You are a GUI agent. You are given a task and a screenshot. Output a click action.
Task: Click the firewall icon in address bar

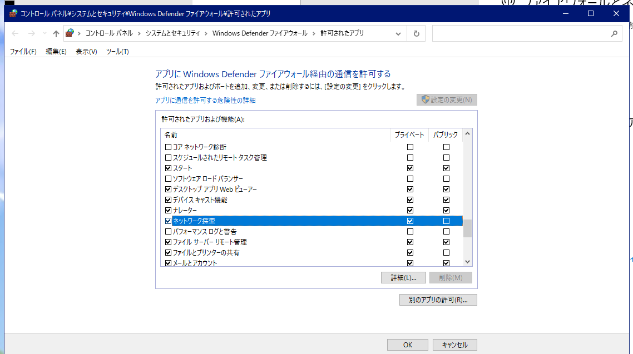(70, 33)
